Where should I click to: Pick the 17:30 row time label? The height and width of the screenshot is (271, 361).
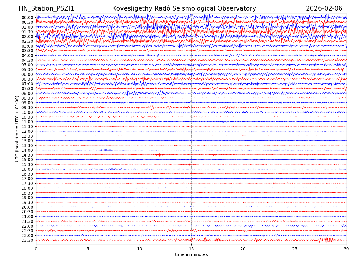(27, 183)
